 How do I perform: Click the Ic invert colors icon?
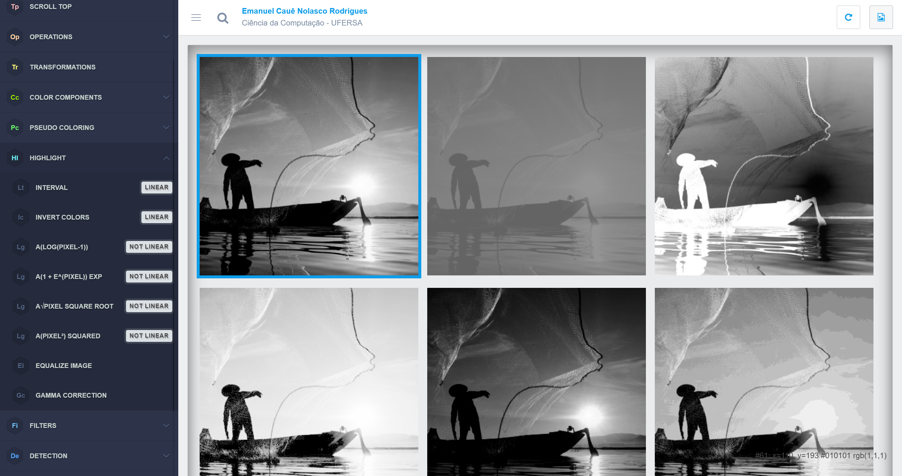[x=21, y=217]
